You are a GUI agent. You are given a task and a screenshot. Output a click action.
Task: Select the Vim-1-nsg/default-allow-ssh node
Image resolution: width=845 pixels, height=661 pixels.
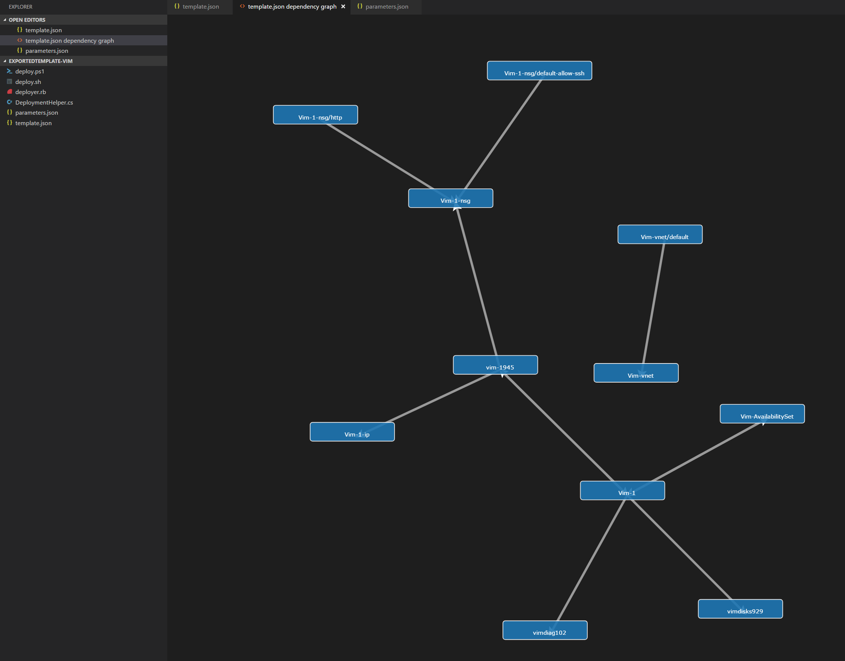(539, 70)
